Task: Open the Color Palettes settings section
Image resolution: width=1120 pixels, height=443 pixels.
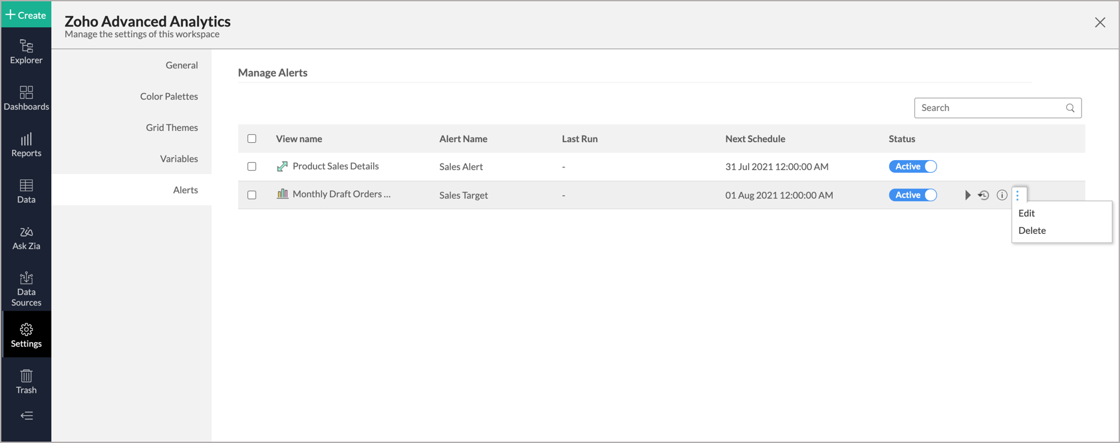Action: point(169,96)
